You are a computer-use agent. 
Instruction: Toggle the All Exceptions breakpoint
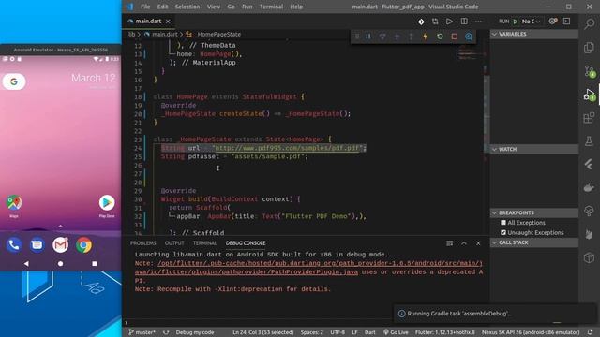503,223
